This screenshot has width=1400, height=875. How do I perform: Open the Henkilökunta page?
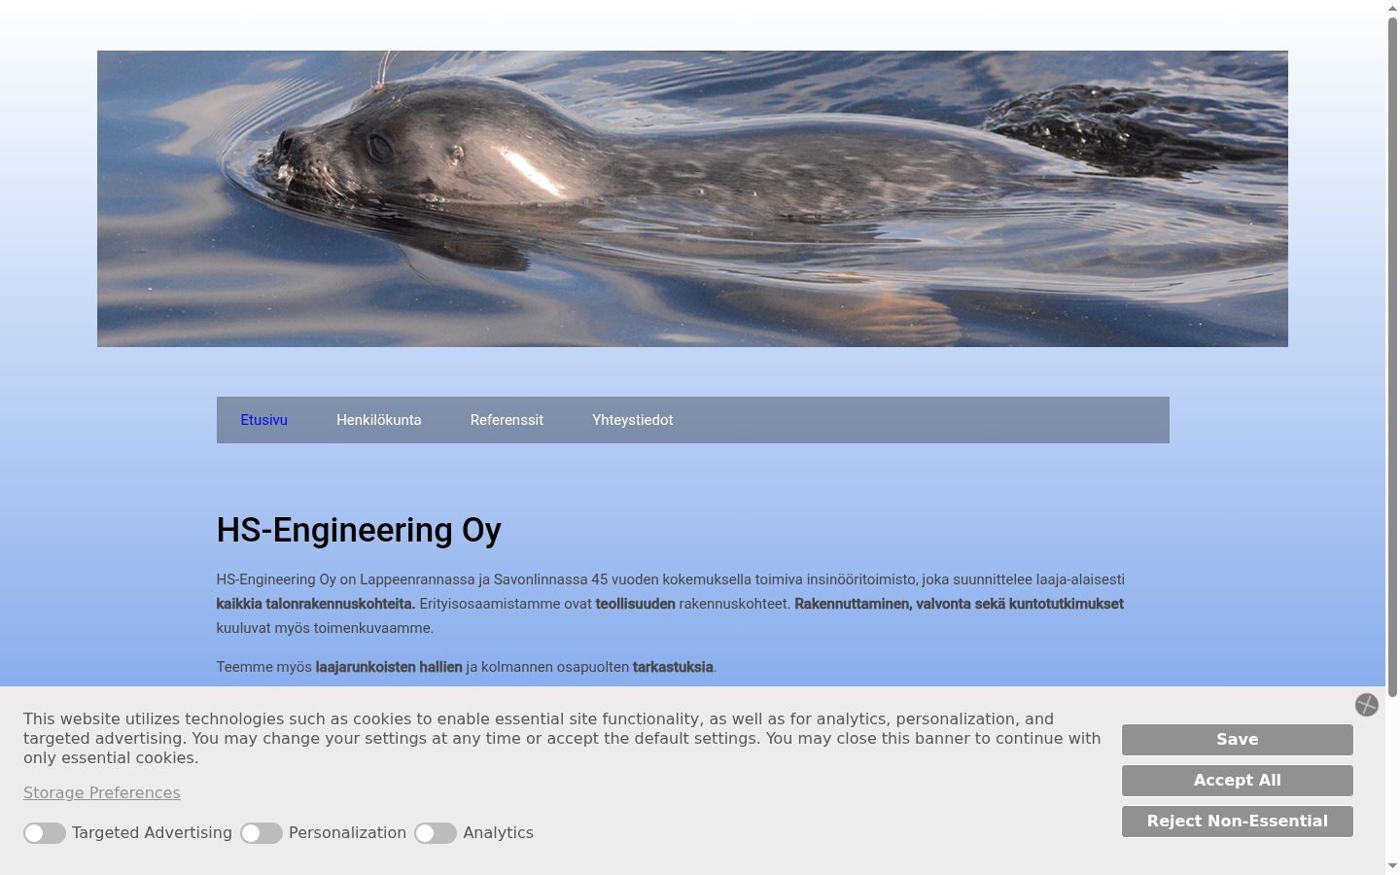pos(379,420)
